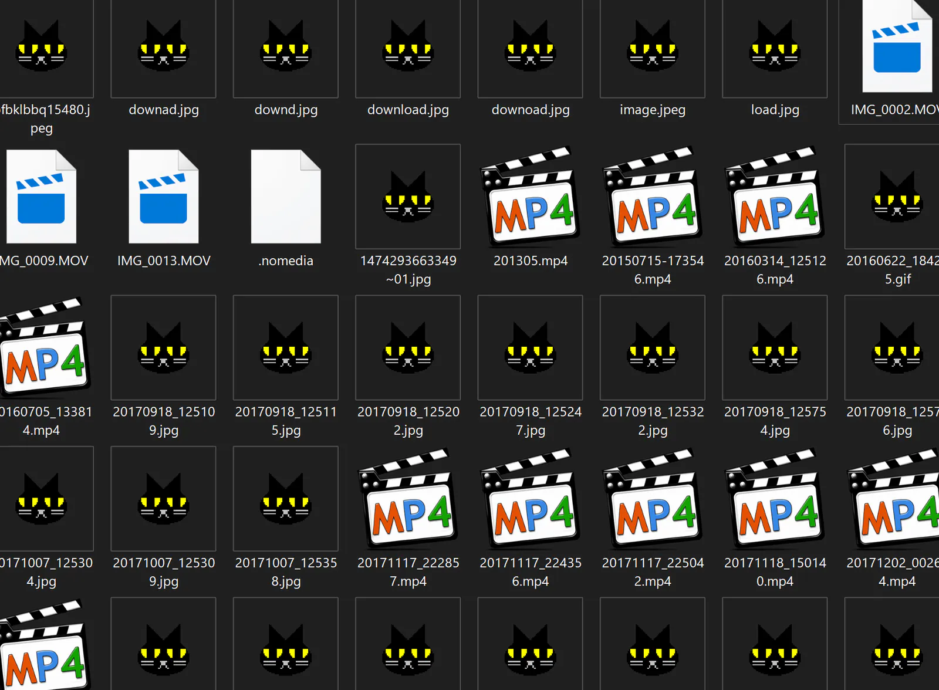939x690 pixels.
Task: Click the file name IMG_0013.MOV
Action: [164, 261]
